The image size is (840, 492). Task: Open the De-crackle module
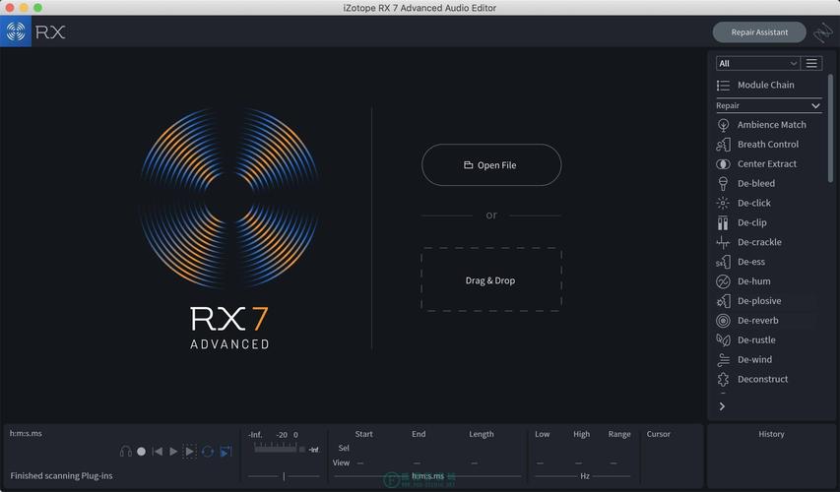coord(748,242)
